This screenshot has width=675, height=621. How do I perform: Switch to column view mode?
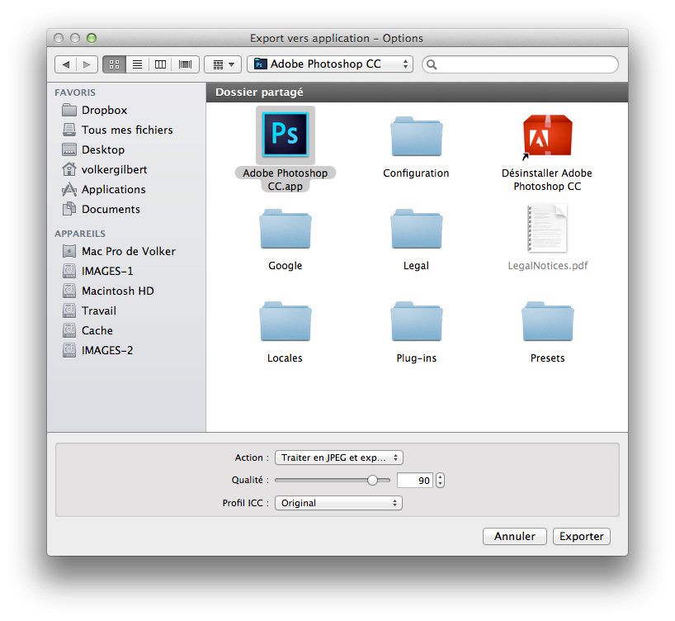pos(160,64)
